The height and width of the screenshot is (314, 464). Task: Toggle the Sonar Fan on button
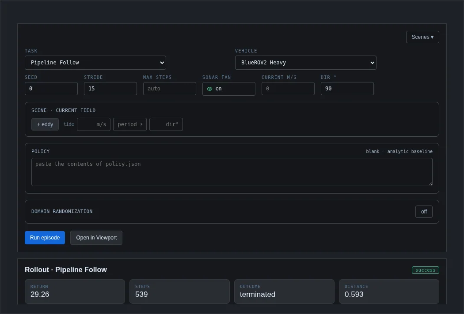click(x=229, y=89)
